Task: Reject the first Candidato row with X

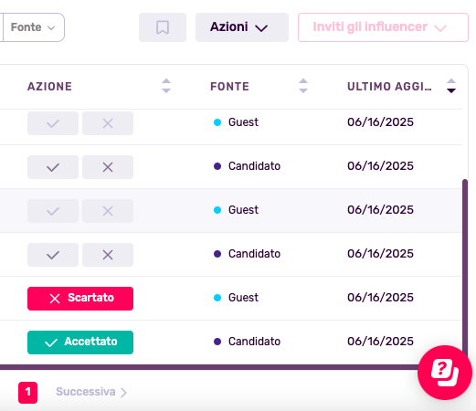Action: coord(108,167)
